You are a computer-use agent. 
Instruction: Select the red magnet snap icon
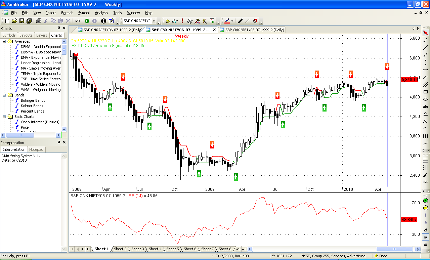point(255,21)
